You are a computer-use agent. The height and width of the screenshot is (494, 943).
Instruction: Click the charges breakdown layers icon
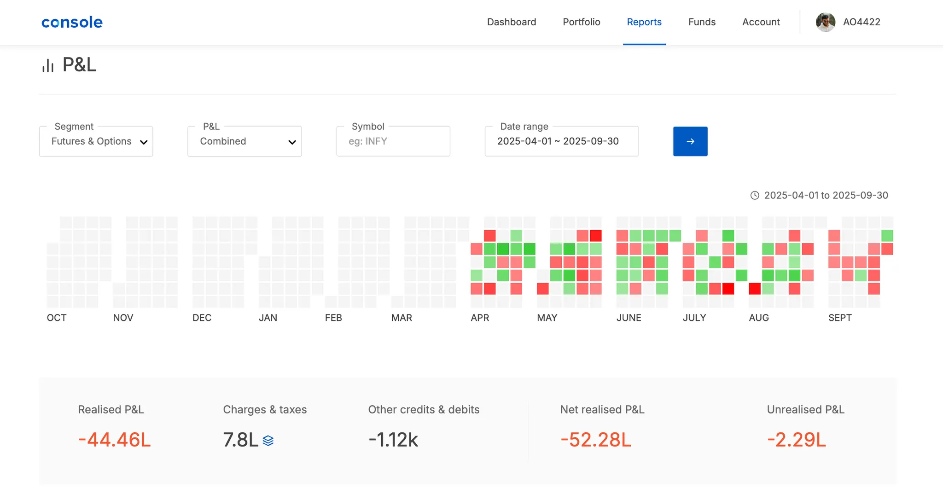click(268, 441)
